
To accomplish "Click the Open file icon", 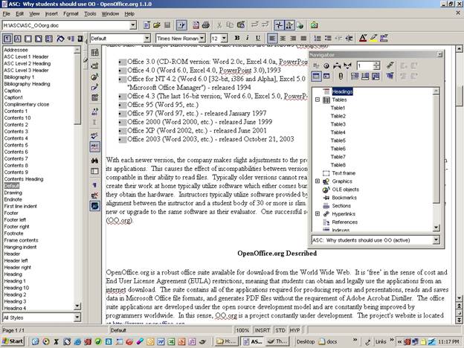I will tap(157, 25).
